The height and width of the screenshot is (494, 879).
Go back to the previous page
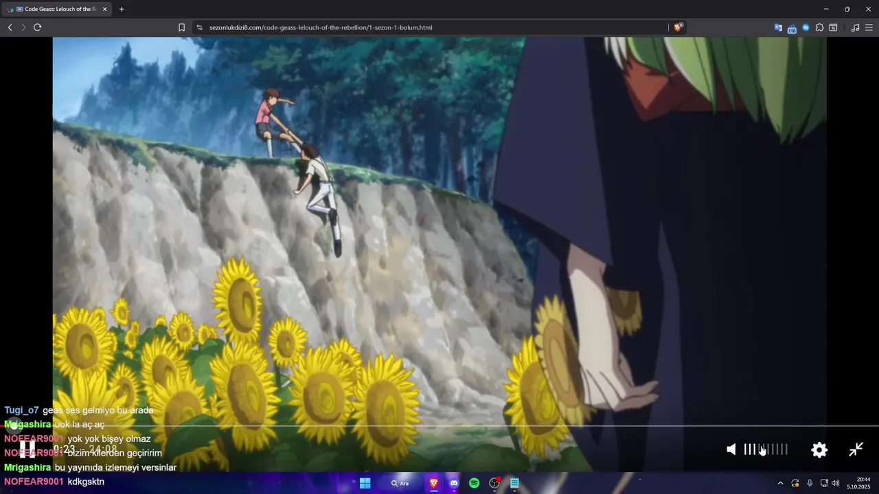click(x=10, y=27)
